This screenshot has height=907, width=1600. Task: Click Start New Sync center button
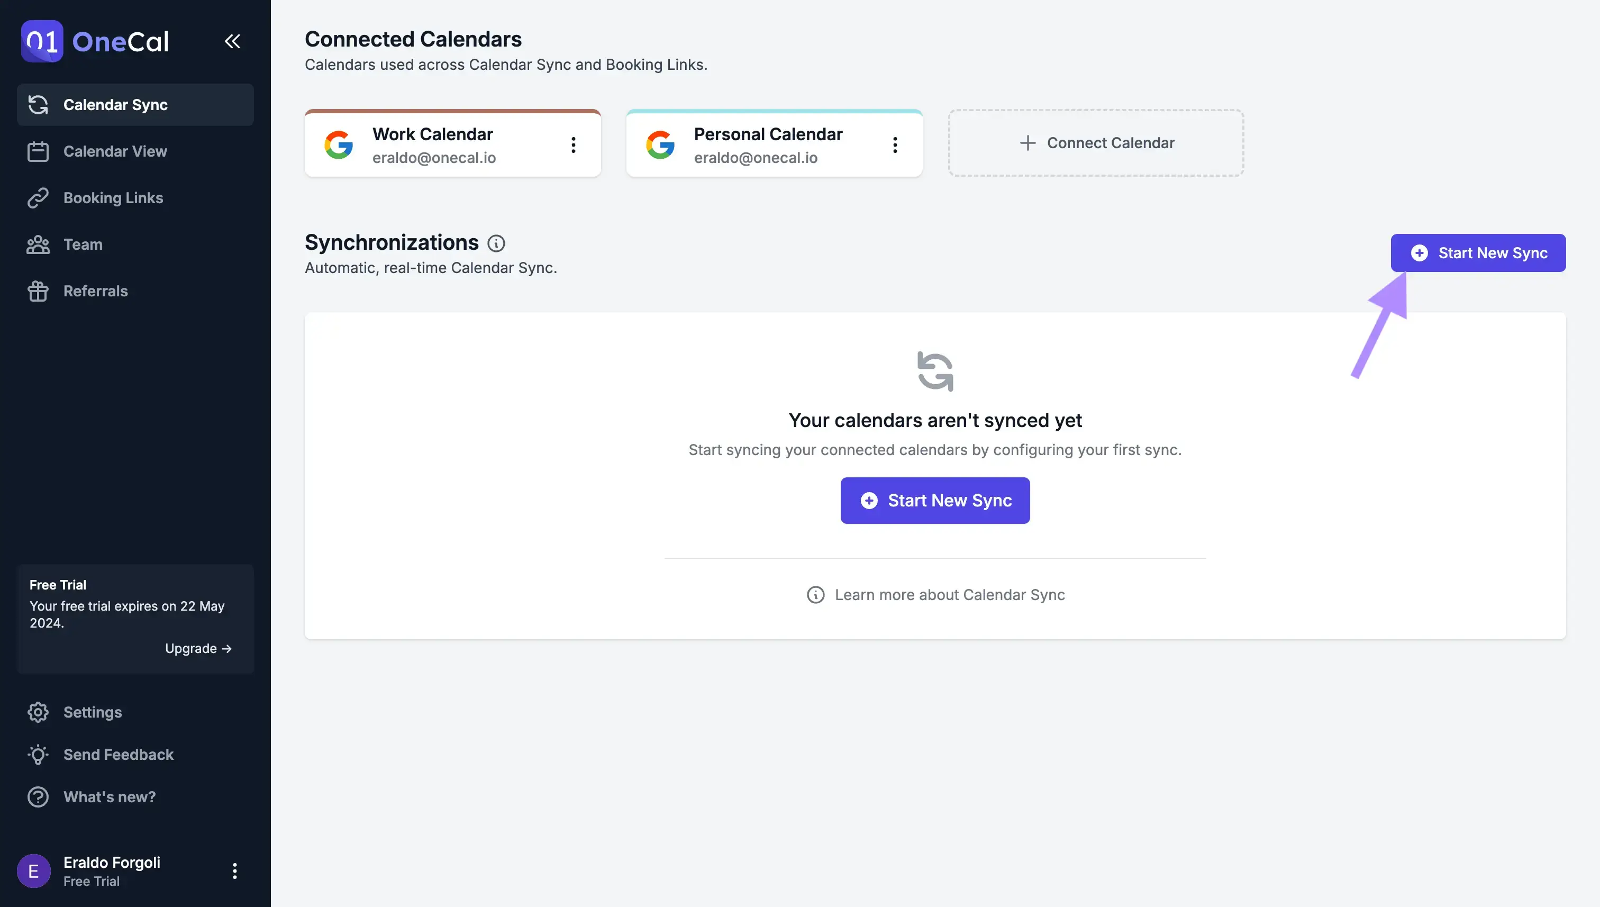tap(935, 500)
